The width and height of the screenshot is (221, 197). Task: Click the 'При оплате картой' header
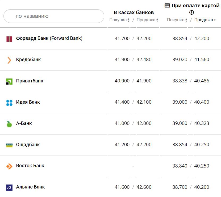pyautogui.click(x=195, y=6)
